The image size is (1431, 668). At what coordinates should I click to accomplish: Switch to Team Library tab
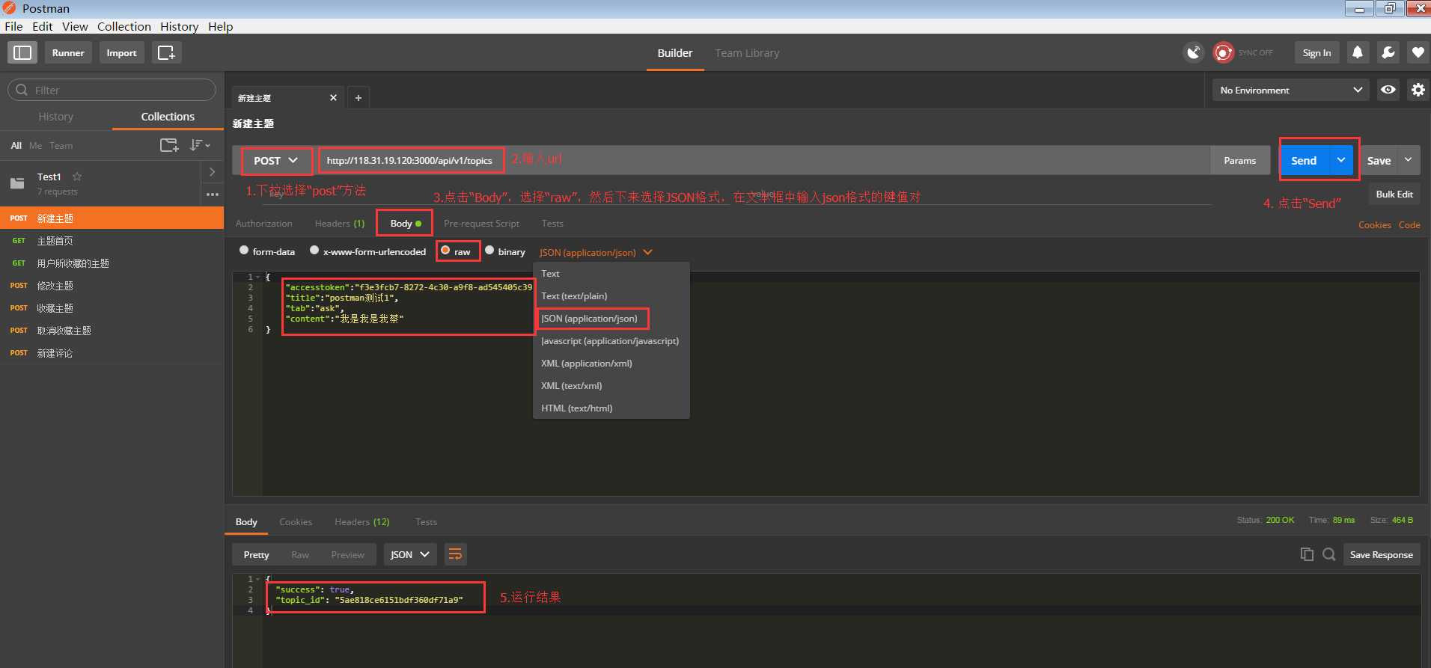click(x=747, y=53)
